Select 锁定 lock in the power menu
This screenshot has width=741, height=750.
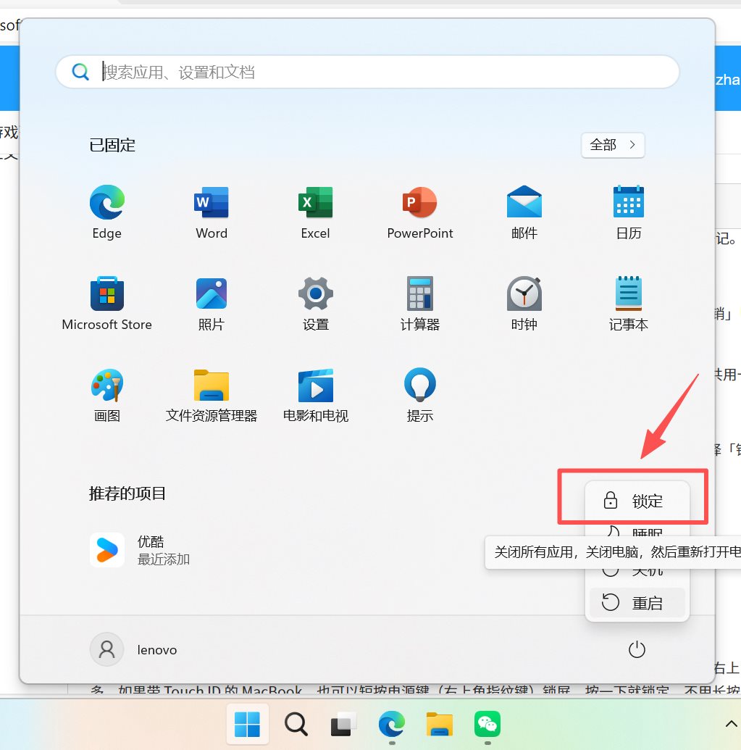[x=637, y=501]
